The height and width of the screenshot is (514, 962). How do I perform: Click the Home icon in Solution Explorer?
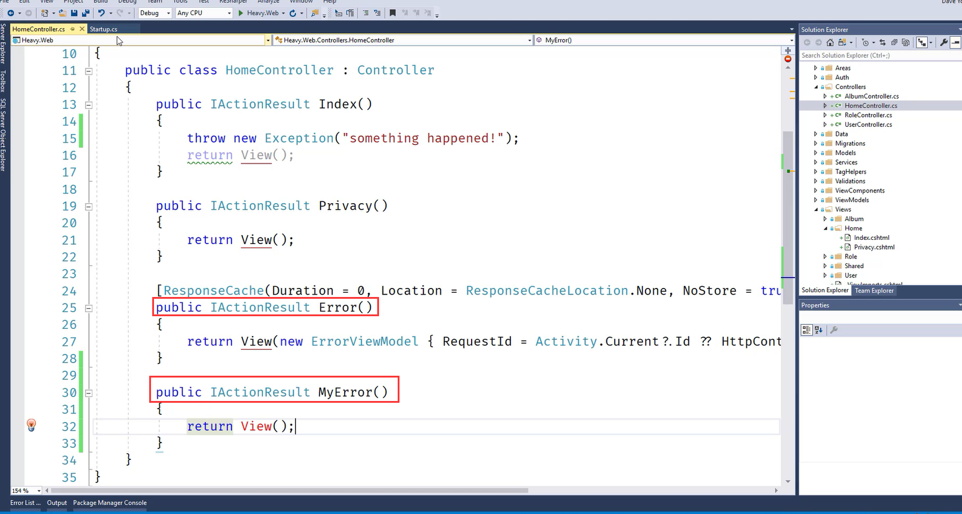tap(830, 42)
